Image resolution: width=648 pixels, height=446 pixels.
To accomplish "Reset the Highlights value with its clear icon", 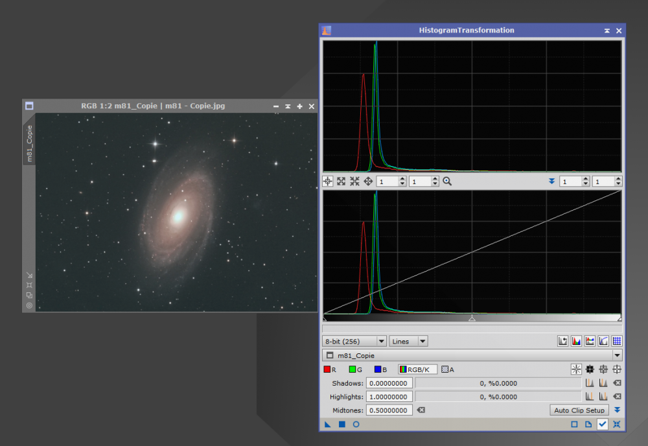I will point(617,396).
